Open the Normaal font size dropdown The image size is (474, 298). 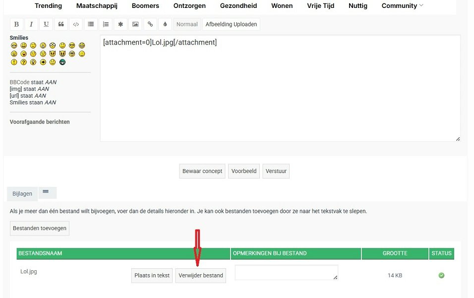[x=187, y=24]
